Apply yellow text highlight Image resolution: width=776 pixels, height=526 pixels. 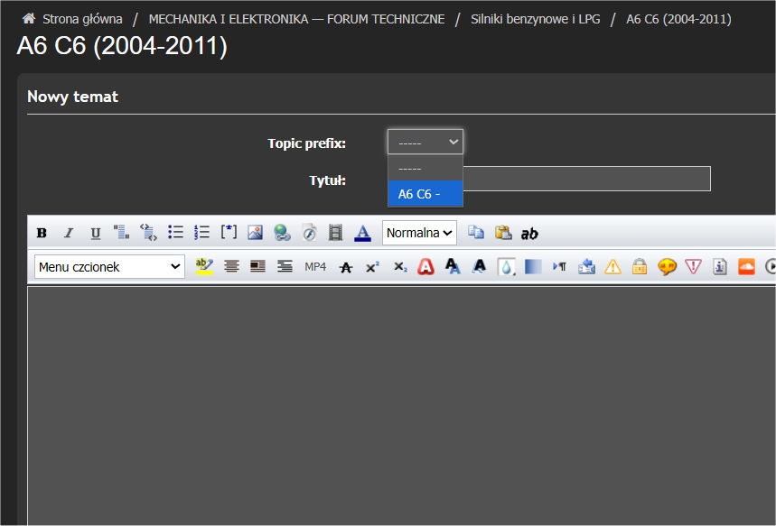(x=204, y=267)
